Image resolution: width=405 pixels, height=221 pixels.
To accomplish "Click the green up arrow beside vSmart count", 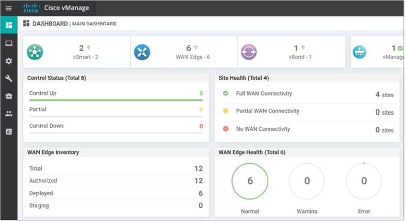I will pos(89,47).
